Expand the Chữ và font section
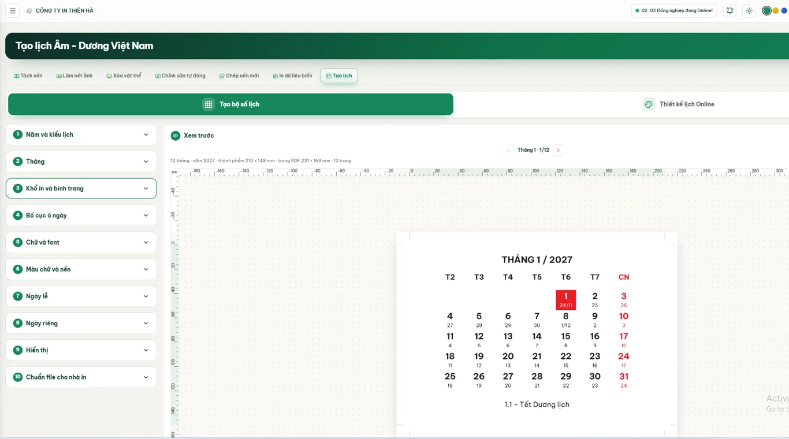Image resolution: width=789 pixels, height=439 pixels. pyautogui.click(x=81, y=242)
